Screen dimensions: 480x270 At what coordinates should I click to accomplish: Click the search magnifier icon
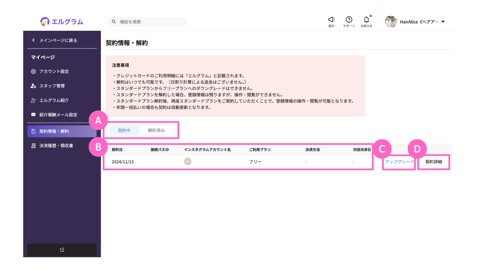pyautogui.click(x=114, y=22)
